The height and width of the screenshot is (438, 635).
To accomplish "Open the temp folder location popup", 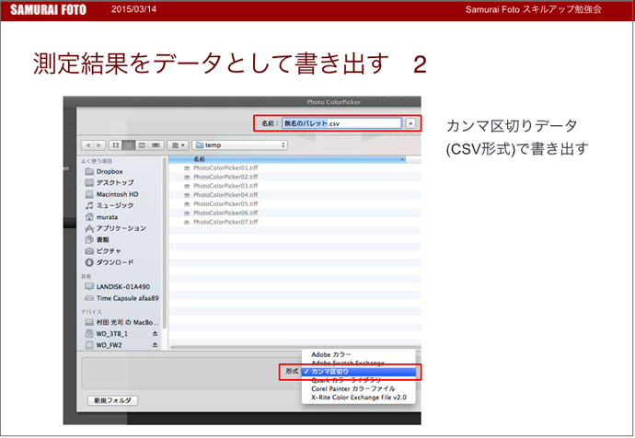I will [240, 144].
